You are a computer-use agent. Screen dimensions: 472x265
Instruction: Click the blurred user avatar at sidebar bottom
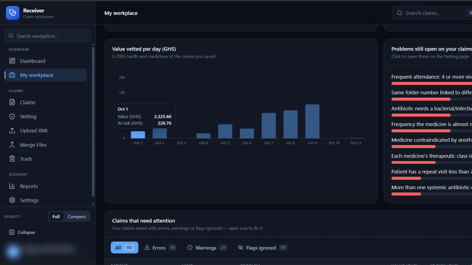(x=13, y=251)
